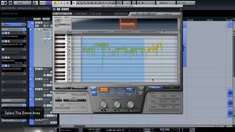Click the Redo right arrow in WavesTune toolbar
Viewport: 235px width, 132px height.
pos(99,14)
